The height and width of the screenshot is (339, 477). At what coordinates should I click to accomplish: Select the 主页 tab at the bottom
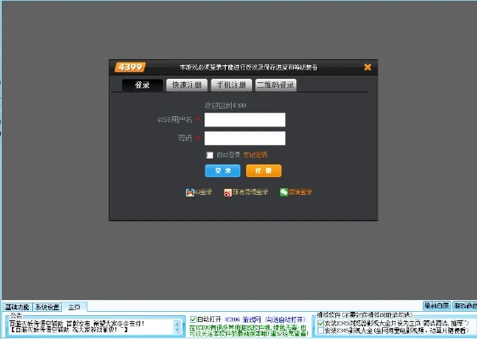pyautogui.click(x=74, y=307)
